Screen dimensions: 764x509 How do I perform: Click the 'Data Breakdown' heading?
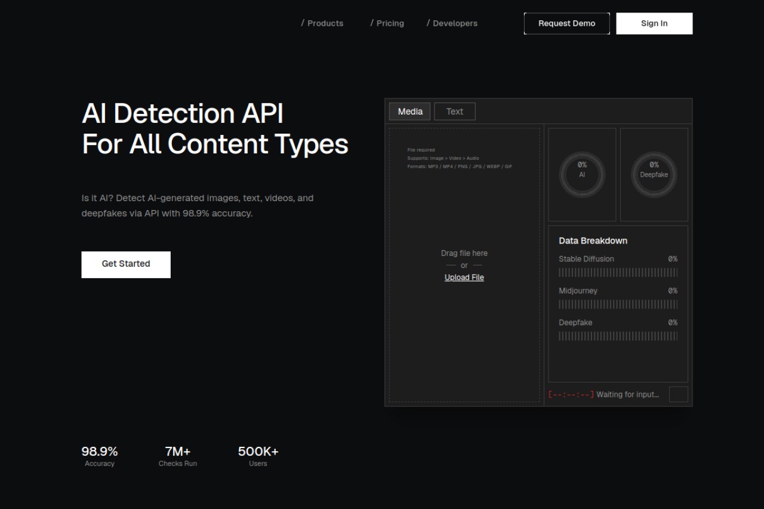tap(593, 240)
